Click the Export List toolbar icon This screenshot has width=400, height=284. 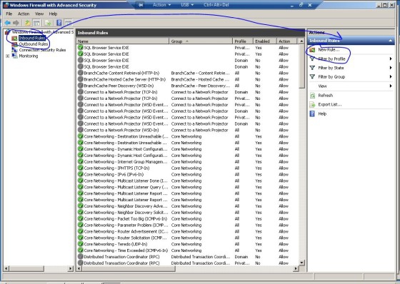[48, 23]
